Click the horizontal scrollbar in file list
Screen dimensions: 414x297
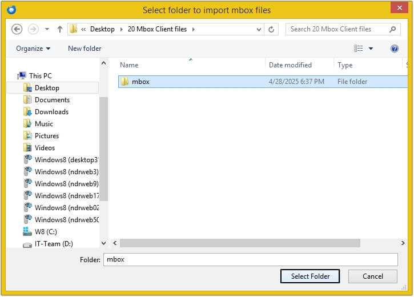tap(240, 243)
